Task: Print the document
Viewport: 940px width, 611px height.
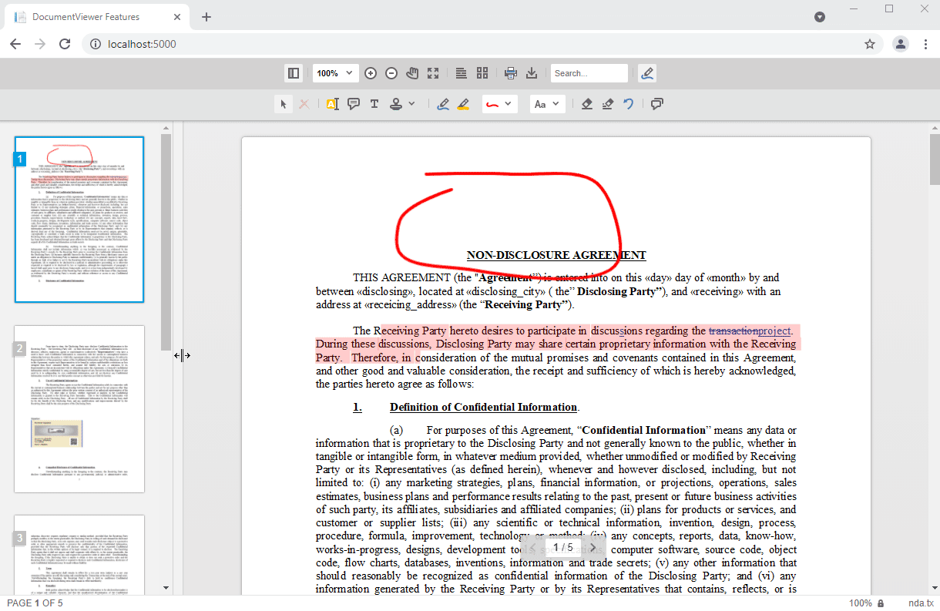Action: 510,73
